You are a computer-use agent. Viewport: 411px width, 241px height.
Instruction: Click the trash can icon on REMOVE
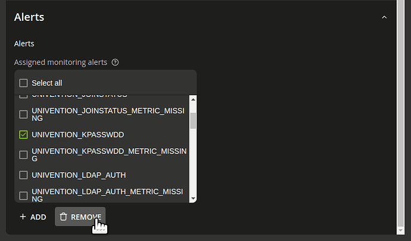coord(63,217)
